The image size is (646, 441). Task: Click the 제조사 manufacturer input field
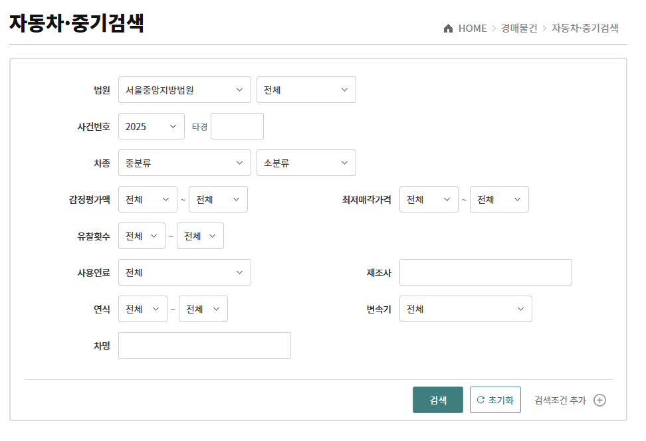click(486, 272)
